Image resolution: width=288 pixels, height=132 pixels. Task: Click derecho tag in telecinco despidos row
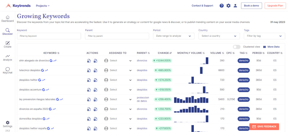pos(244,70)
